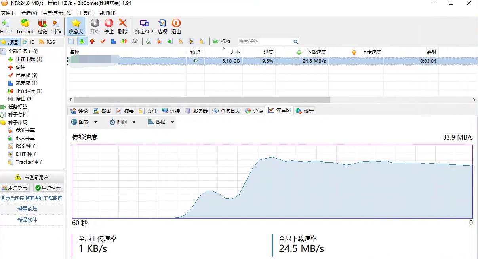Click the green preview play icon in task row
Screen dimensions: 478x259
tap(196, 61)
